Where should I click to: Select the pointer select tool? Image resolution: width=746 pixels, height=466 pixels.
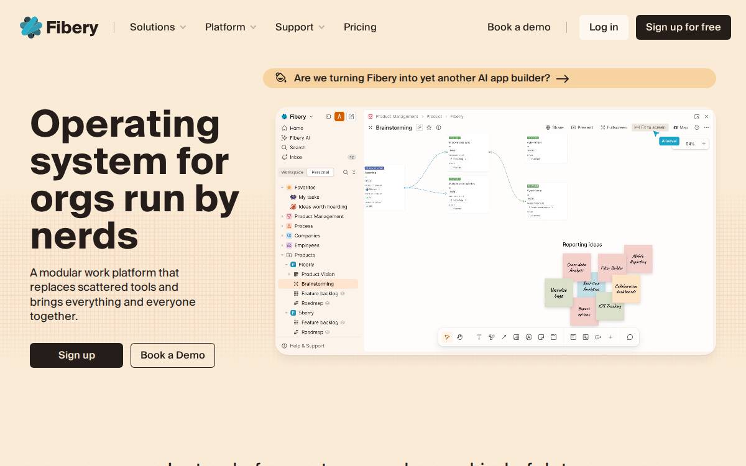coord(446,337)
